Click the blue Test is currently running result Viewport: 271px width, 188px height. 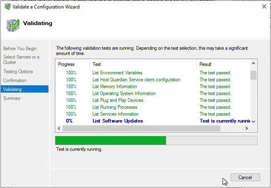[x=225, y=121]
